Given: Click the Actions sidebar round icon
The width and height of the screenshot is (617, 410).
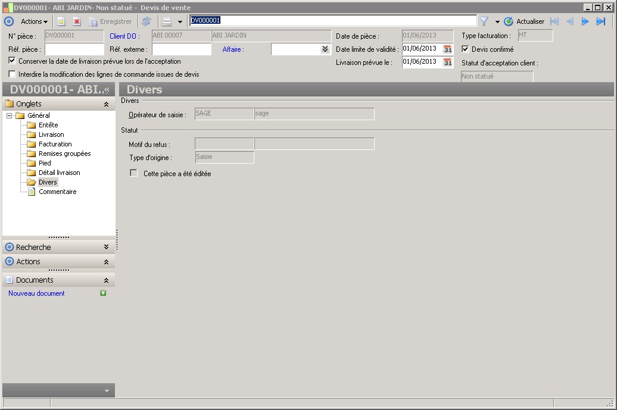Looking at the screenshot, I should click(x=10, y=261).
